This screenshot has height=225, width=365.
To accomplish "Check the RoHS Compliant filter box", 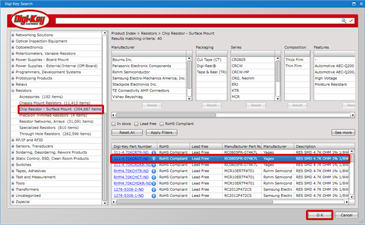I will 162,124.
